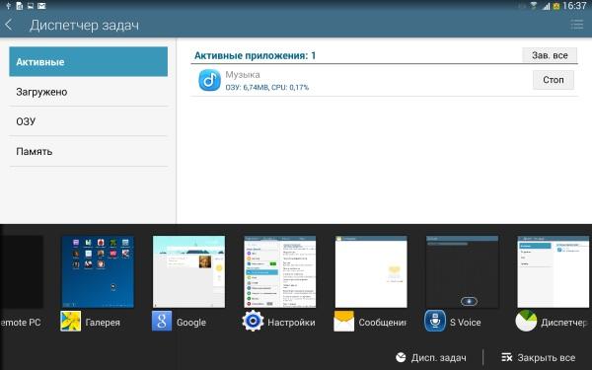Open the Настройки recent app thumbnail
Image resolution: width=592 pixels, height=370 pixels.
(280, 272)
